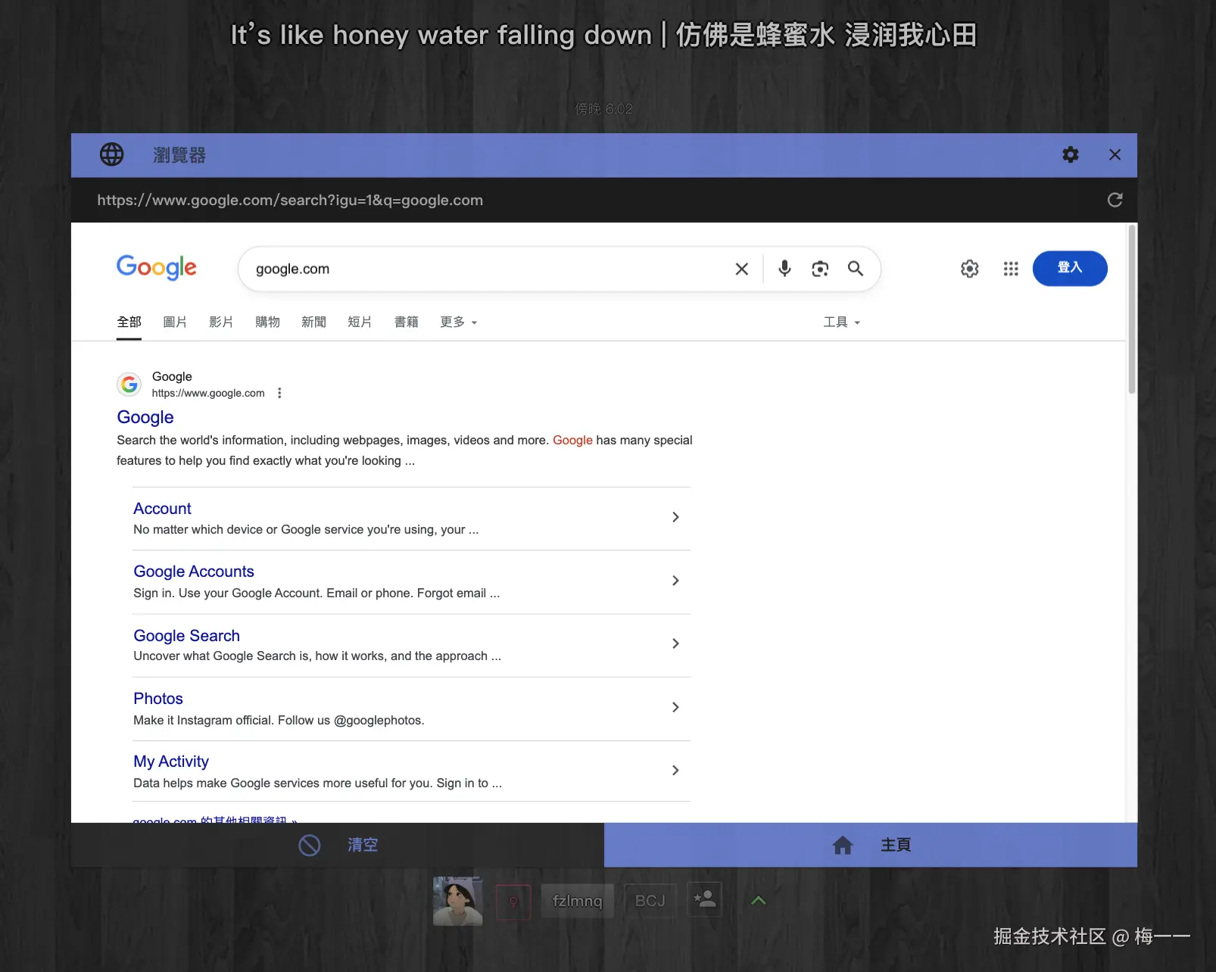Open the 工具 tools dropdown
Screen dimensions: 1216x972
[x=842, y=322]
